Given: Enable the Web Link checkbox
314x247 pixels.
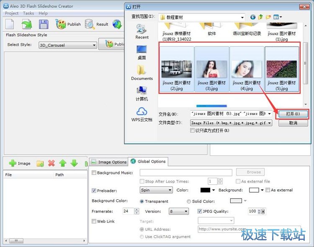Looking at the screenshot, I should point(94,221).
